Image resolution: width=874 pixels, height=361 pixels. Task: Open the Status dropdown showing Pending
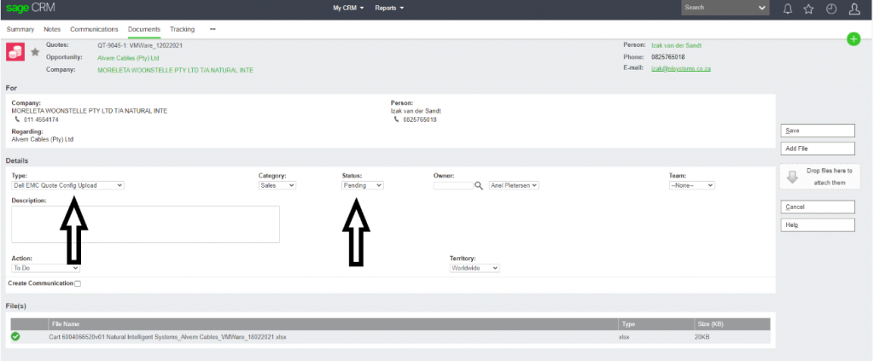(x=363, y=185)
